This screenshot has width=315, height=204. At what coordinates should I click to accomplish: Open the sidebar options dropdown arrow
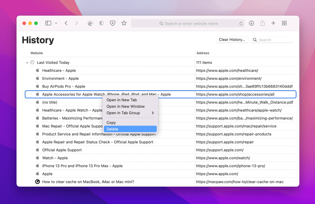pos(56,23)
